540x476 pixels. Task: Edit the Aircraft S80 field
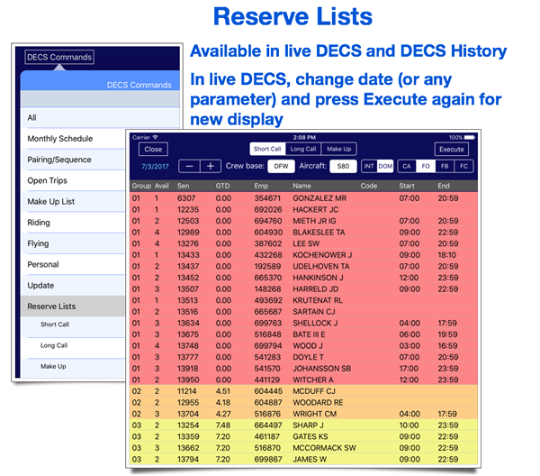343,166
